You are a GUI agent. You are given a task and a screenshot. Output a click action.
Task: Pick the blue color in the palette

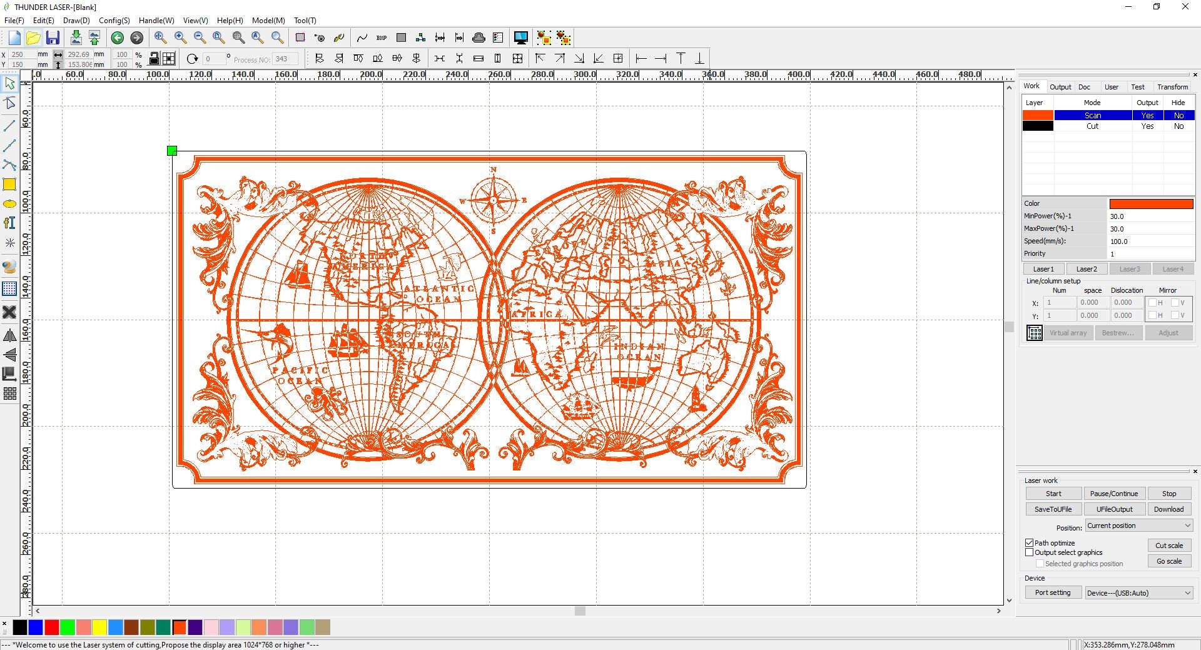pyautogui.click(x=36, y=627)
